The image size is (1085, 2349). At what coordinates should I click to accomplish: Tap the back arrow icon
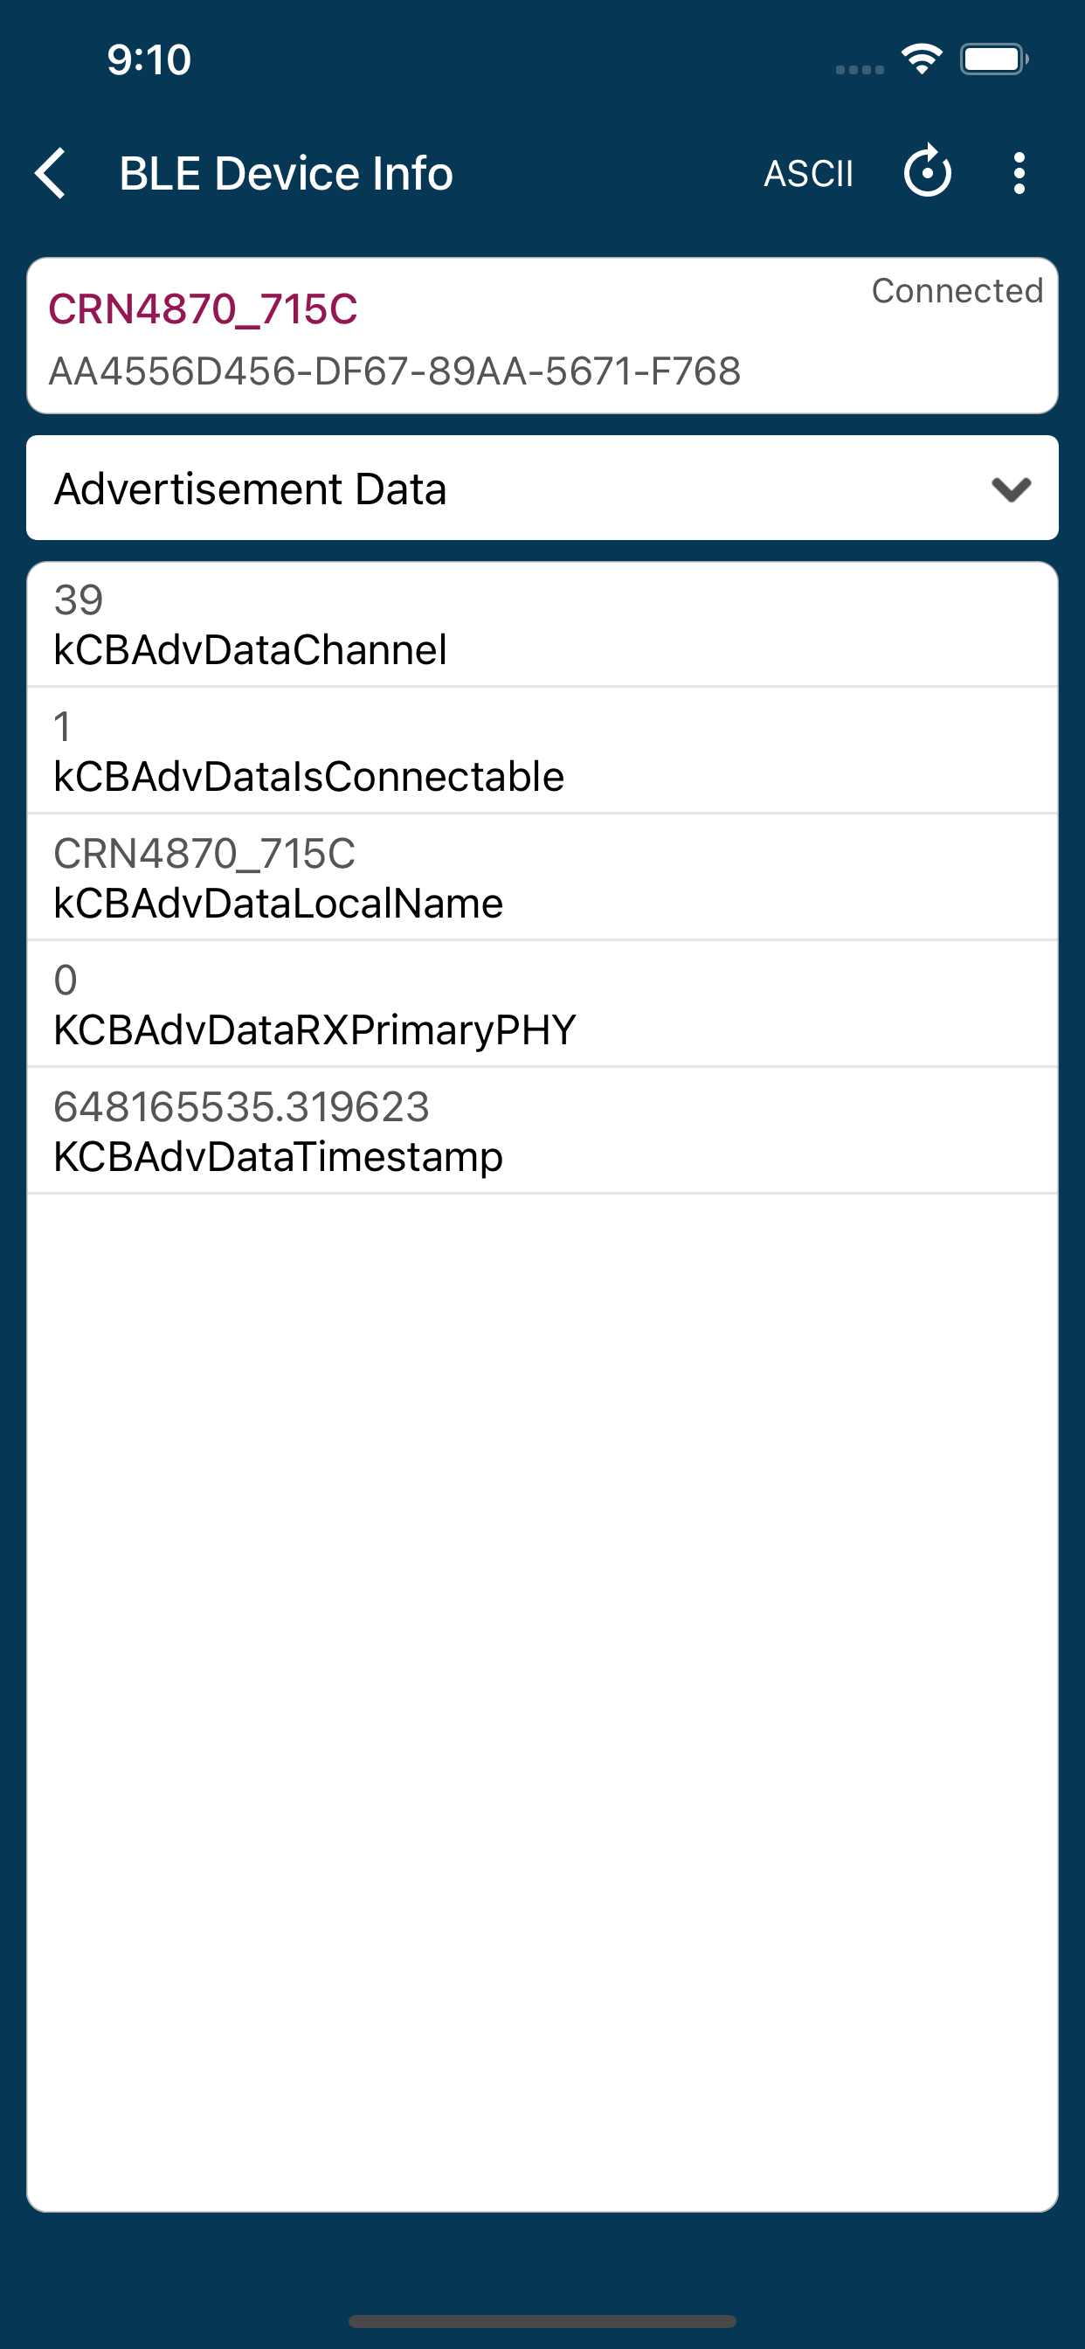(x=51, y=173)
